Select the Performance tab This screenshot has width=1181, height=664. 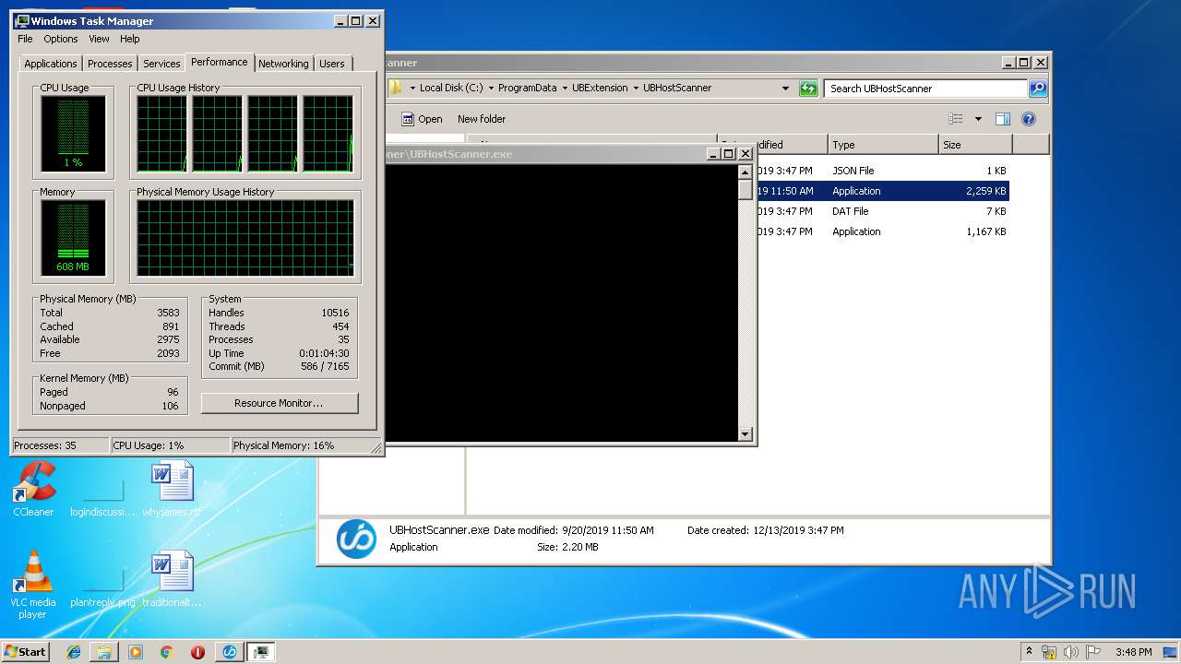[x=220, y=62]
